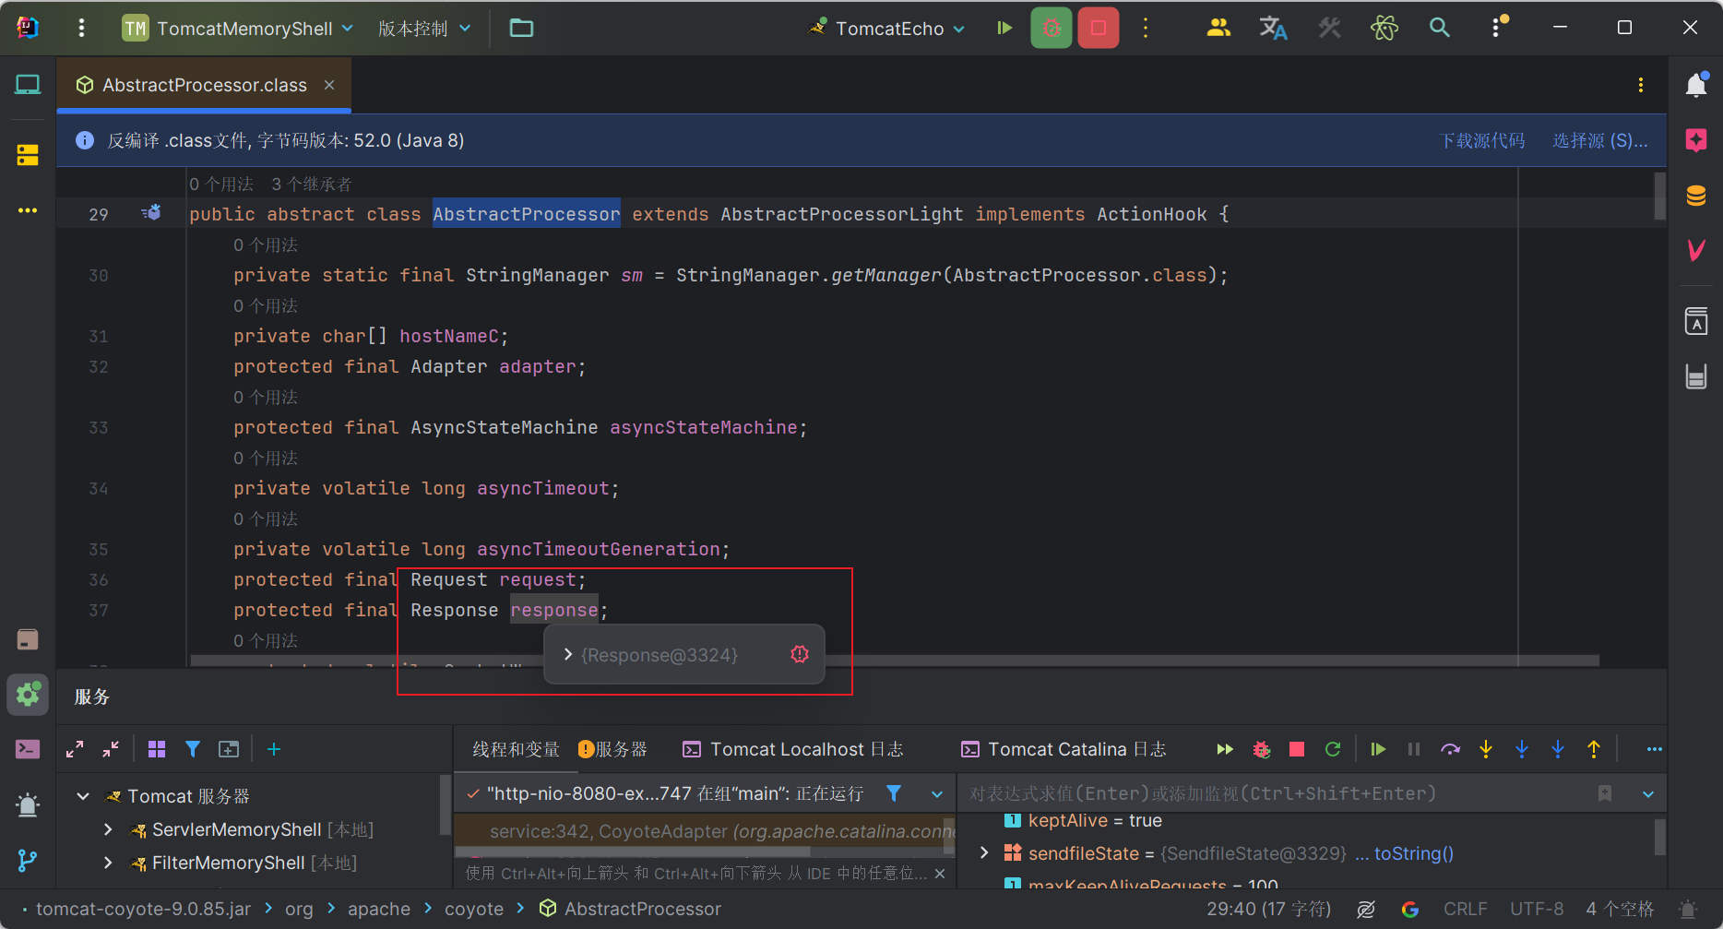
Task: Open the atom-shaped plugin icon
Action: [x=1384, y=28]
